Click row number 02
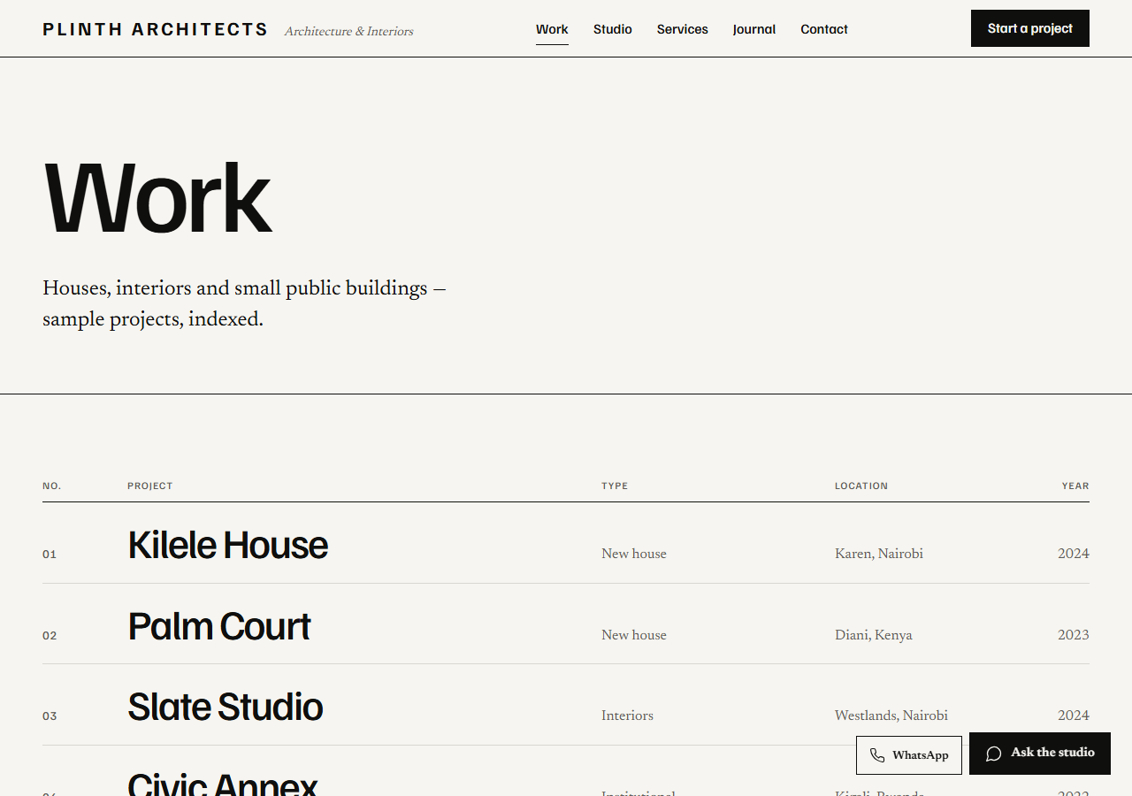1132x796 pixels. [x=50, y=636]
